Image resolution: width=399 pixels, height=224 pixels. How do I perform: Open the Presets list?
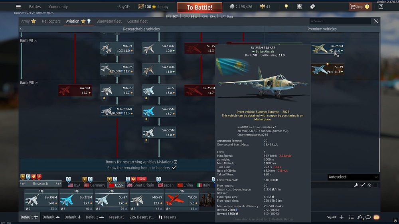click(x=167, y=217)
